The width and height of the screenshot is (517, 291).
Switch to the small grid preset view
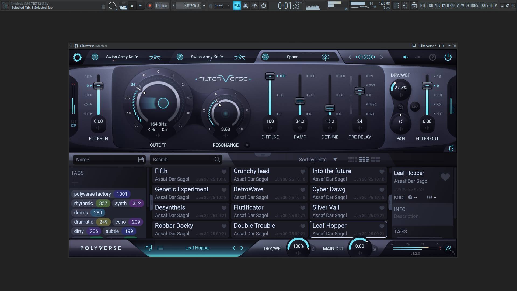[x=352, y=160]
